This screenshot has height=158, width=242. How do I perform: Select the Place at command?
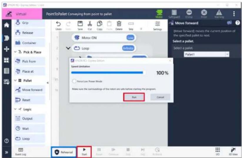tap(29, 71)
